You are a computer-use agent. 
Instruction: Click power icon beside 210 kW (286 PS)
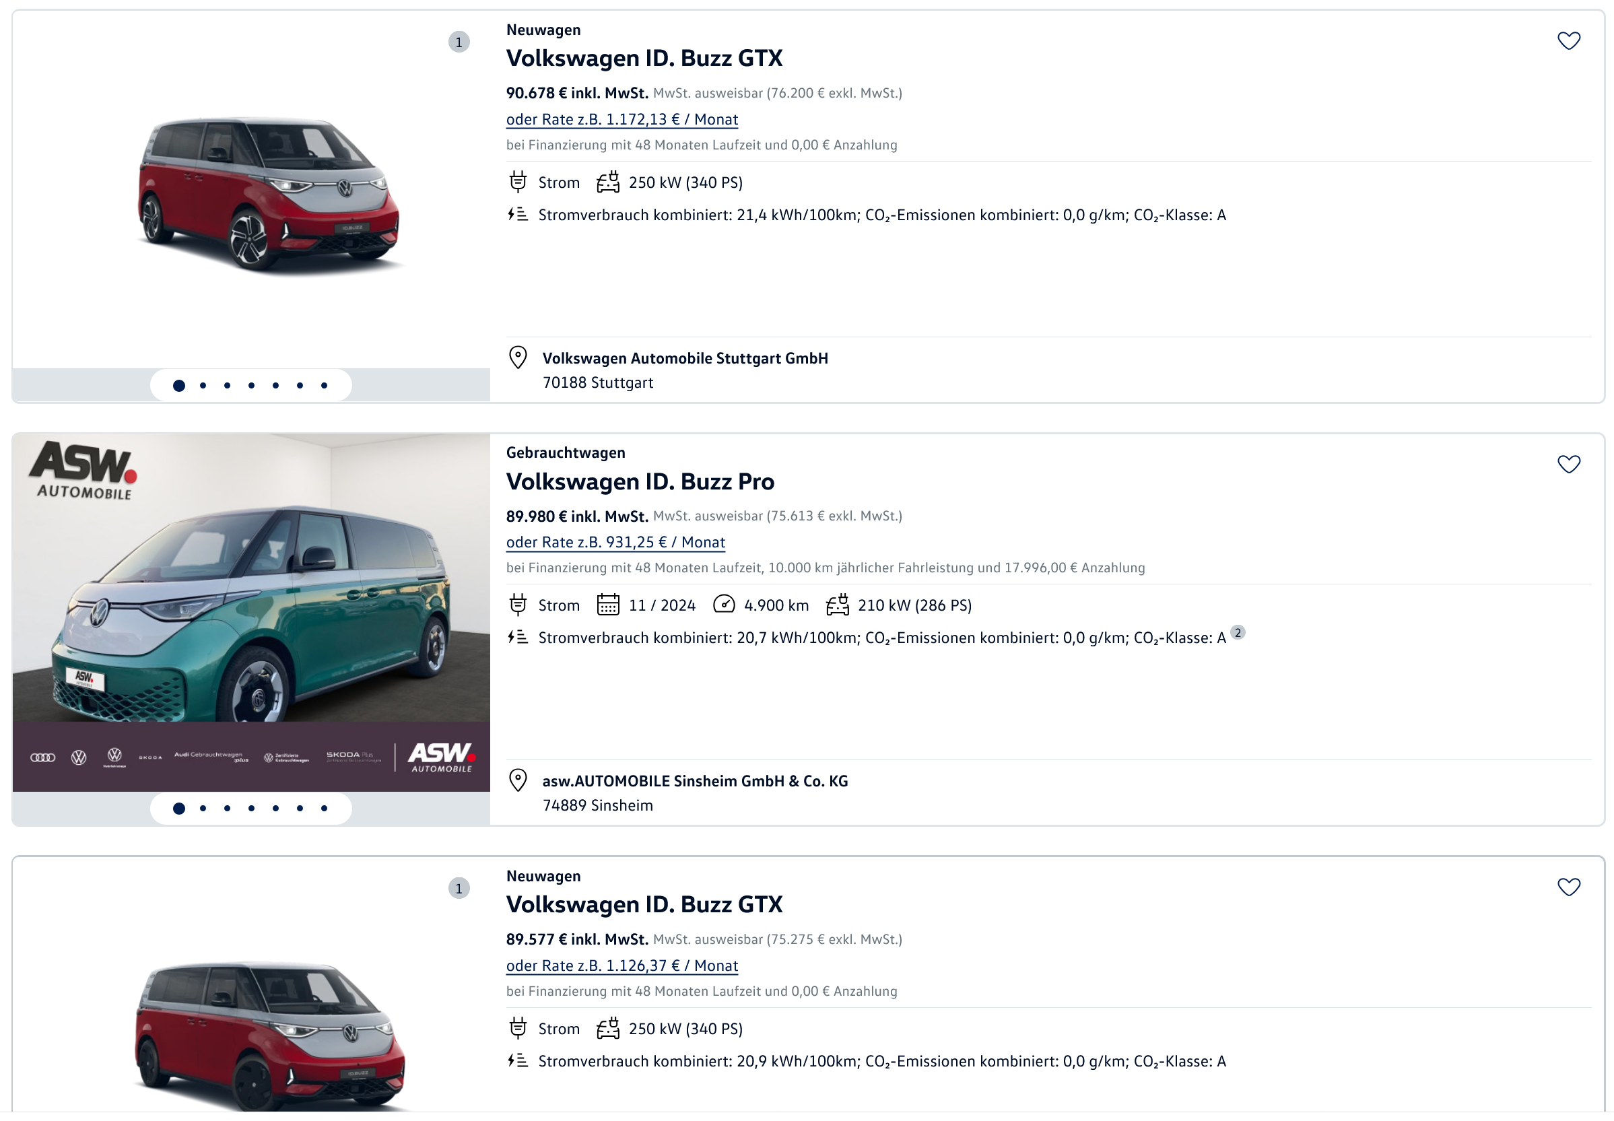tap(836, 604)
